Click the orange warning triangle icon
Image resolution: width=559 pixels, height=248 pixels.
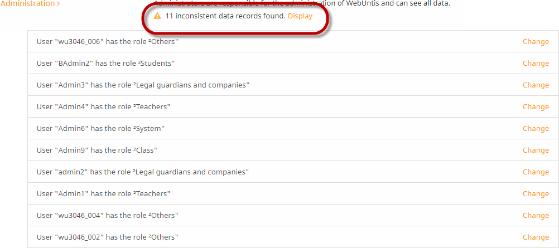pyautogui.click(x=157, y=16)
